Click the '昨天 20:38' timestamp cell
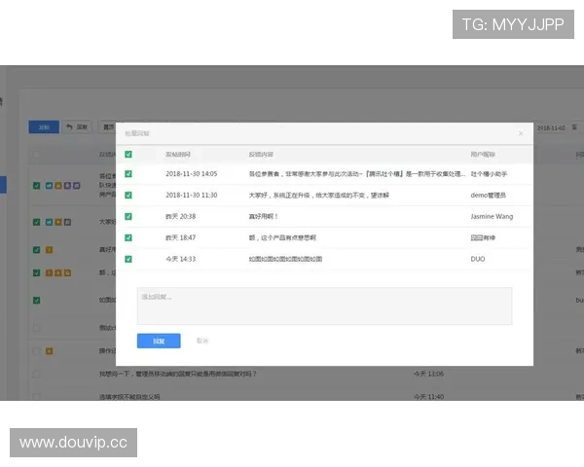The width and height of the screenshot is (584, 467). pyautogui.click(x=181, y=216)
